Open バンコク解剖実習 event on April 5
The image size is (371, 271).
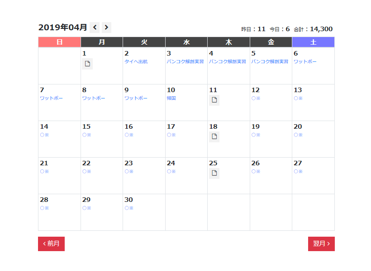[x=270, y=62]
